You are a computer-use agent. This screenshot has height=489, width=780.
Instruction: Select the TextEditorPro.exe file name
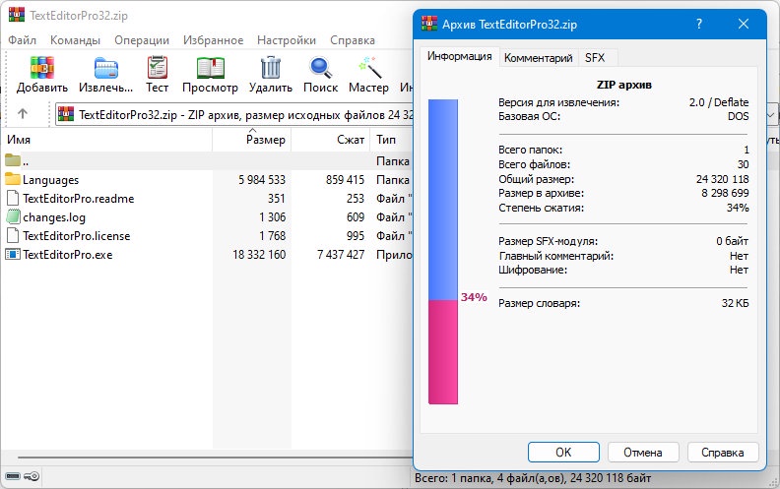68,255
